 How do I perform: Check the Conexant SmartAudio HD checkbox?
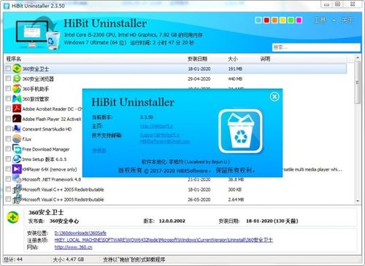(8, 128)
